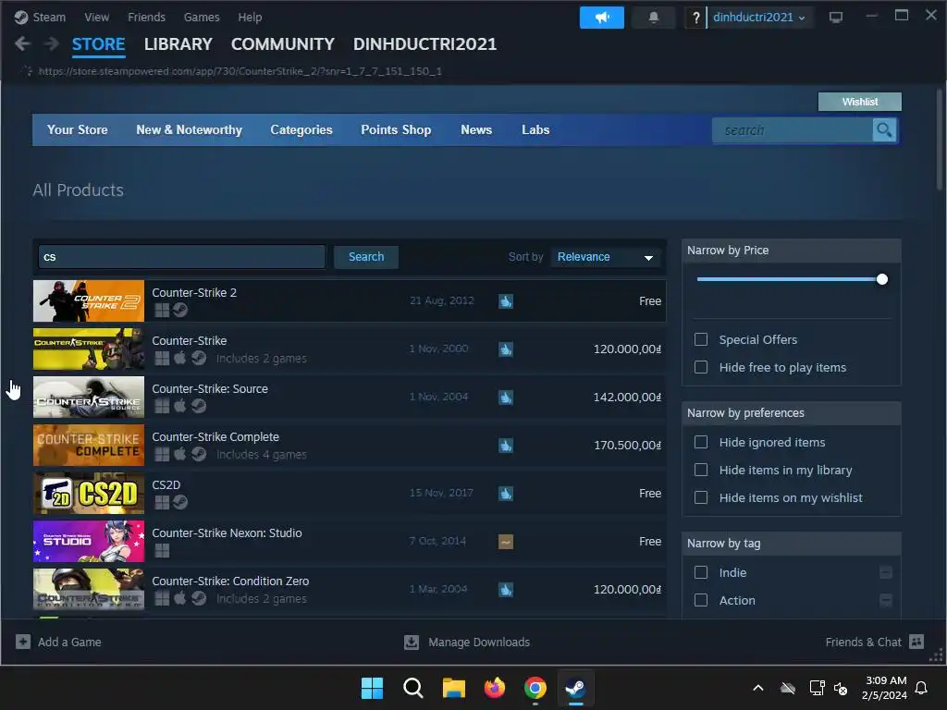Open the New & Noteworthy menu

pyautogui.click(x=189, y=129)
